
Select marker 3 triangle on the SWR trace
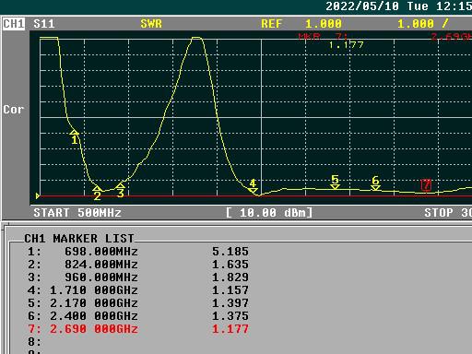[x=120, y=185]
